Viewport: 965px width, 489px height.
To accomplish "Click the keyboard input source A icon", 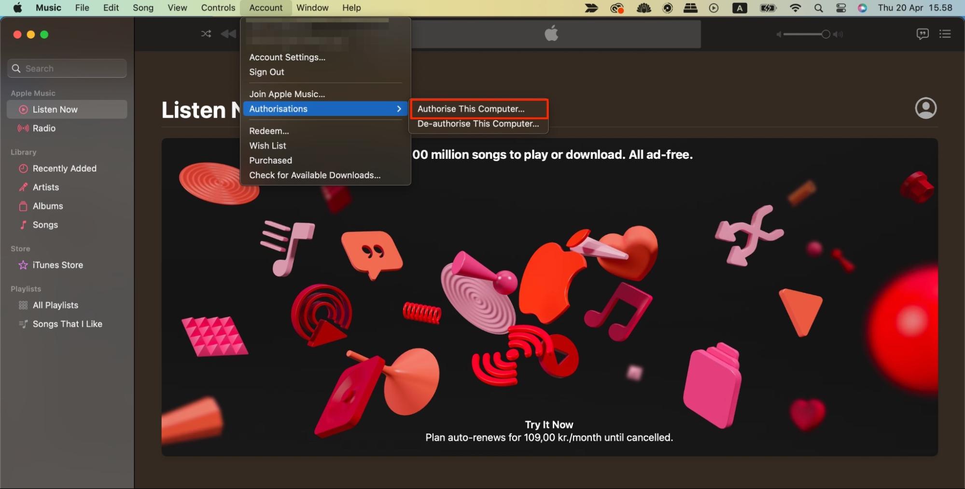I will coord(740,8).
